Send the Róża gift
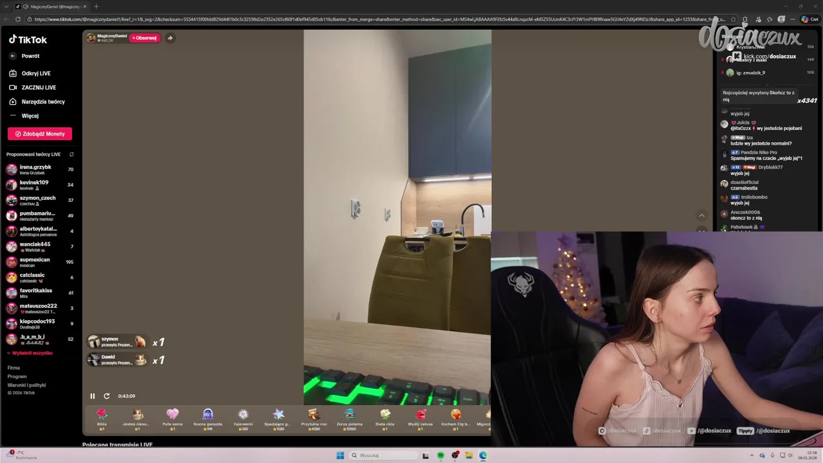This screenshot has height=463, width=823. pyautogui.click(x=102, y=419)
